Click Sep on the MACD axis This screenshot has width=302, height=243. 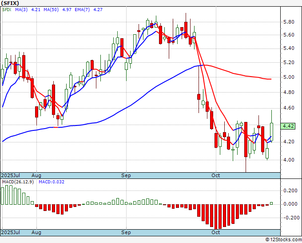coord(126,232)
